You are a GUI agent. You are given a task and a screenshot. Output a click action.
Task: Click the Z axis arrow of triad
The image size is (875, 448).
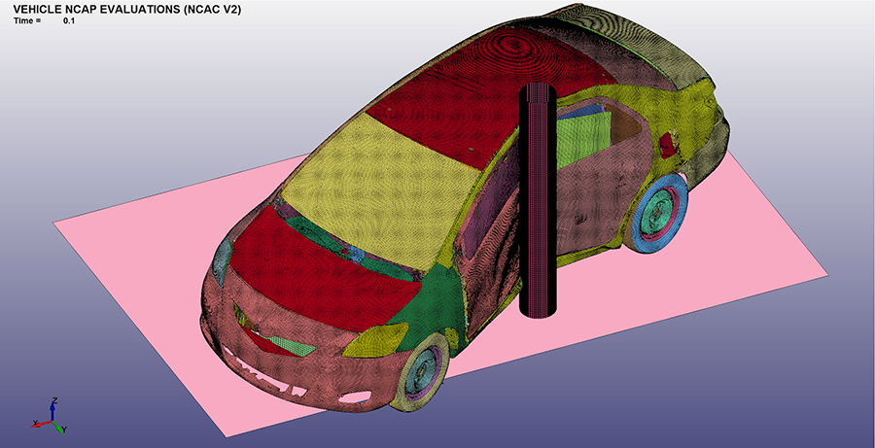(x=52, y=408)
